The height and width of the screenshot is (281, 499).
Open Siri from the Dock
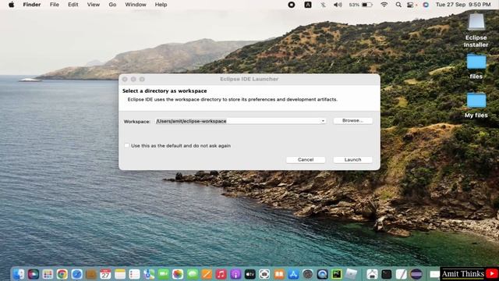[x=34, y=274]
